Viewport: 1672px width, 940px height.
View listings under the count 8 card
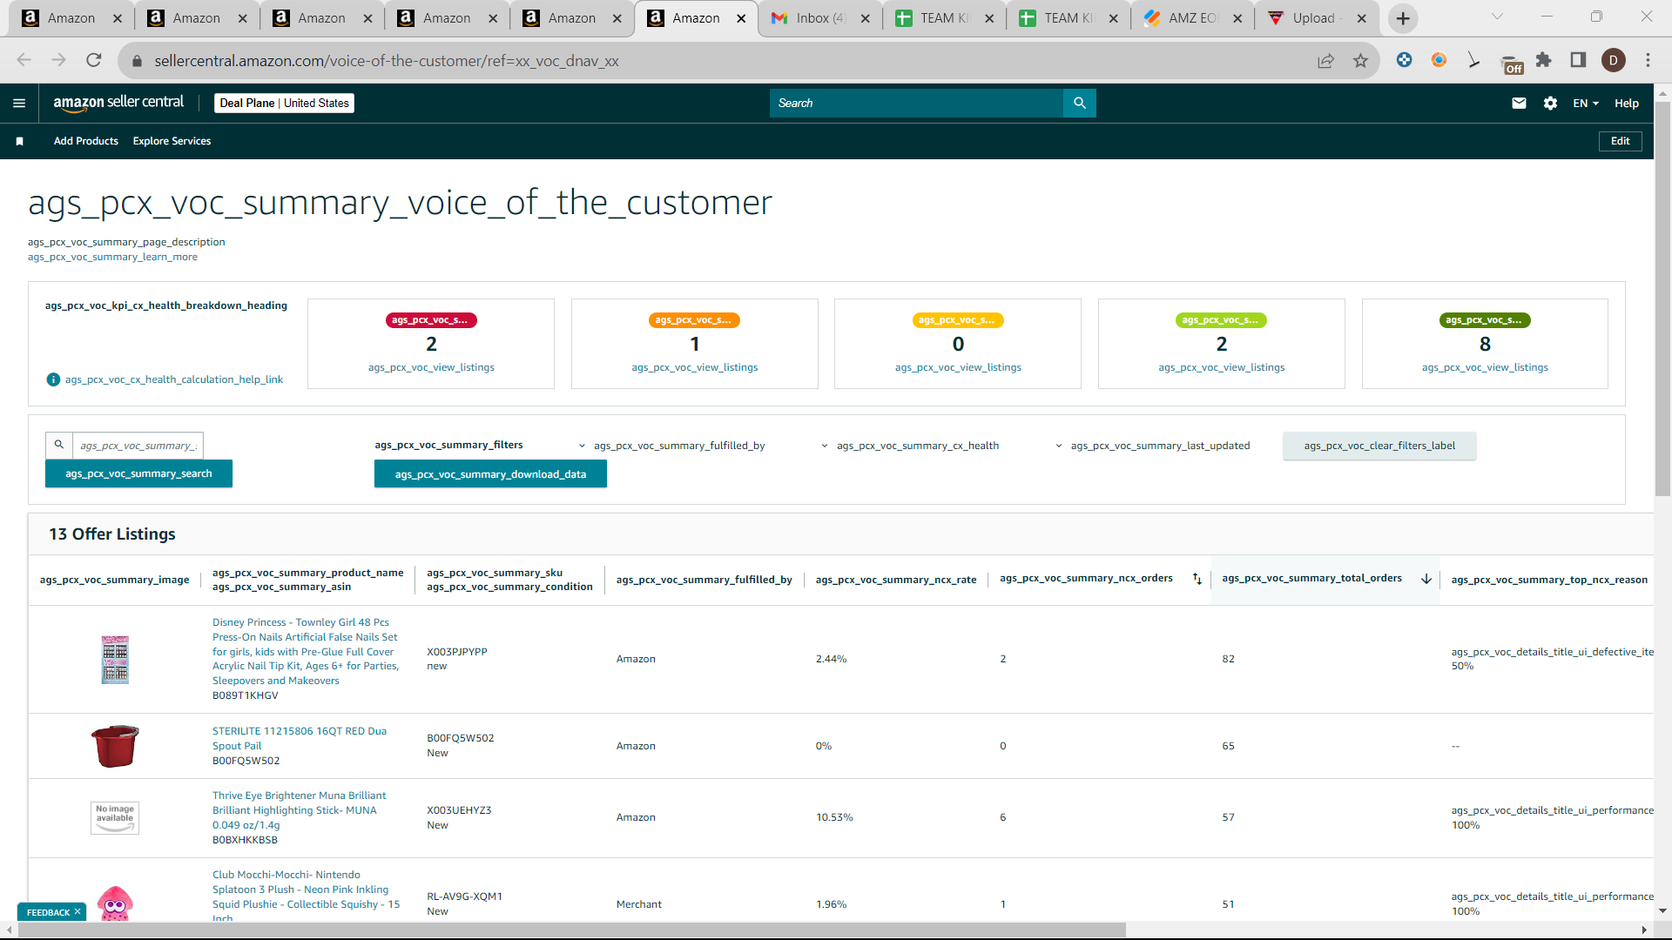(1485, 367)
